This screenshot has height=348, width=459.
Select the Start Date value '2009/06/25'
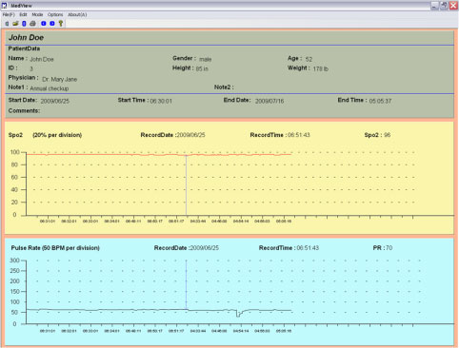coord(54,101)
